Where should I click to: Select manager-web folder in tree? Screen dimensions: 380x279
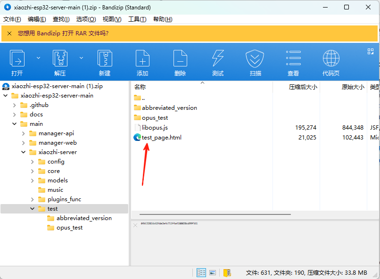[x=58, y=143]
